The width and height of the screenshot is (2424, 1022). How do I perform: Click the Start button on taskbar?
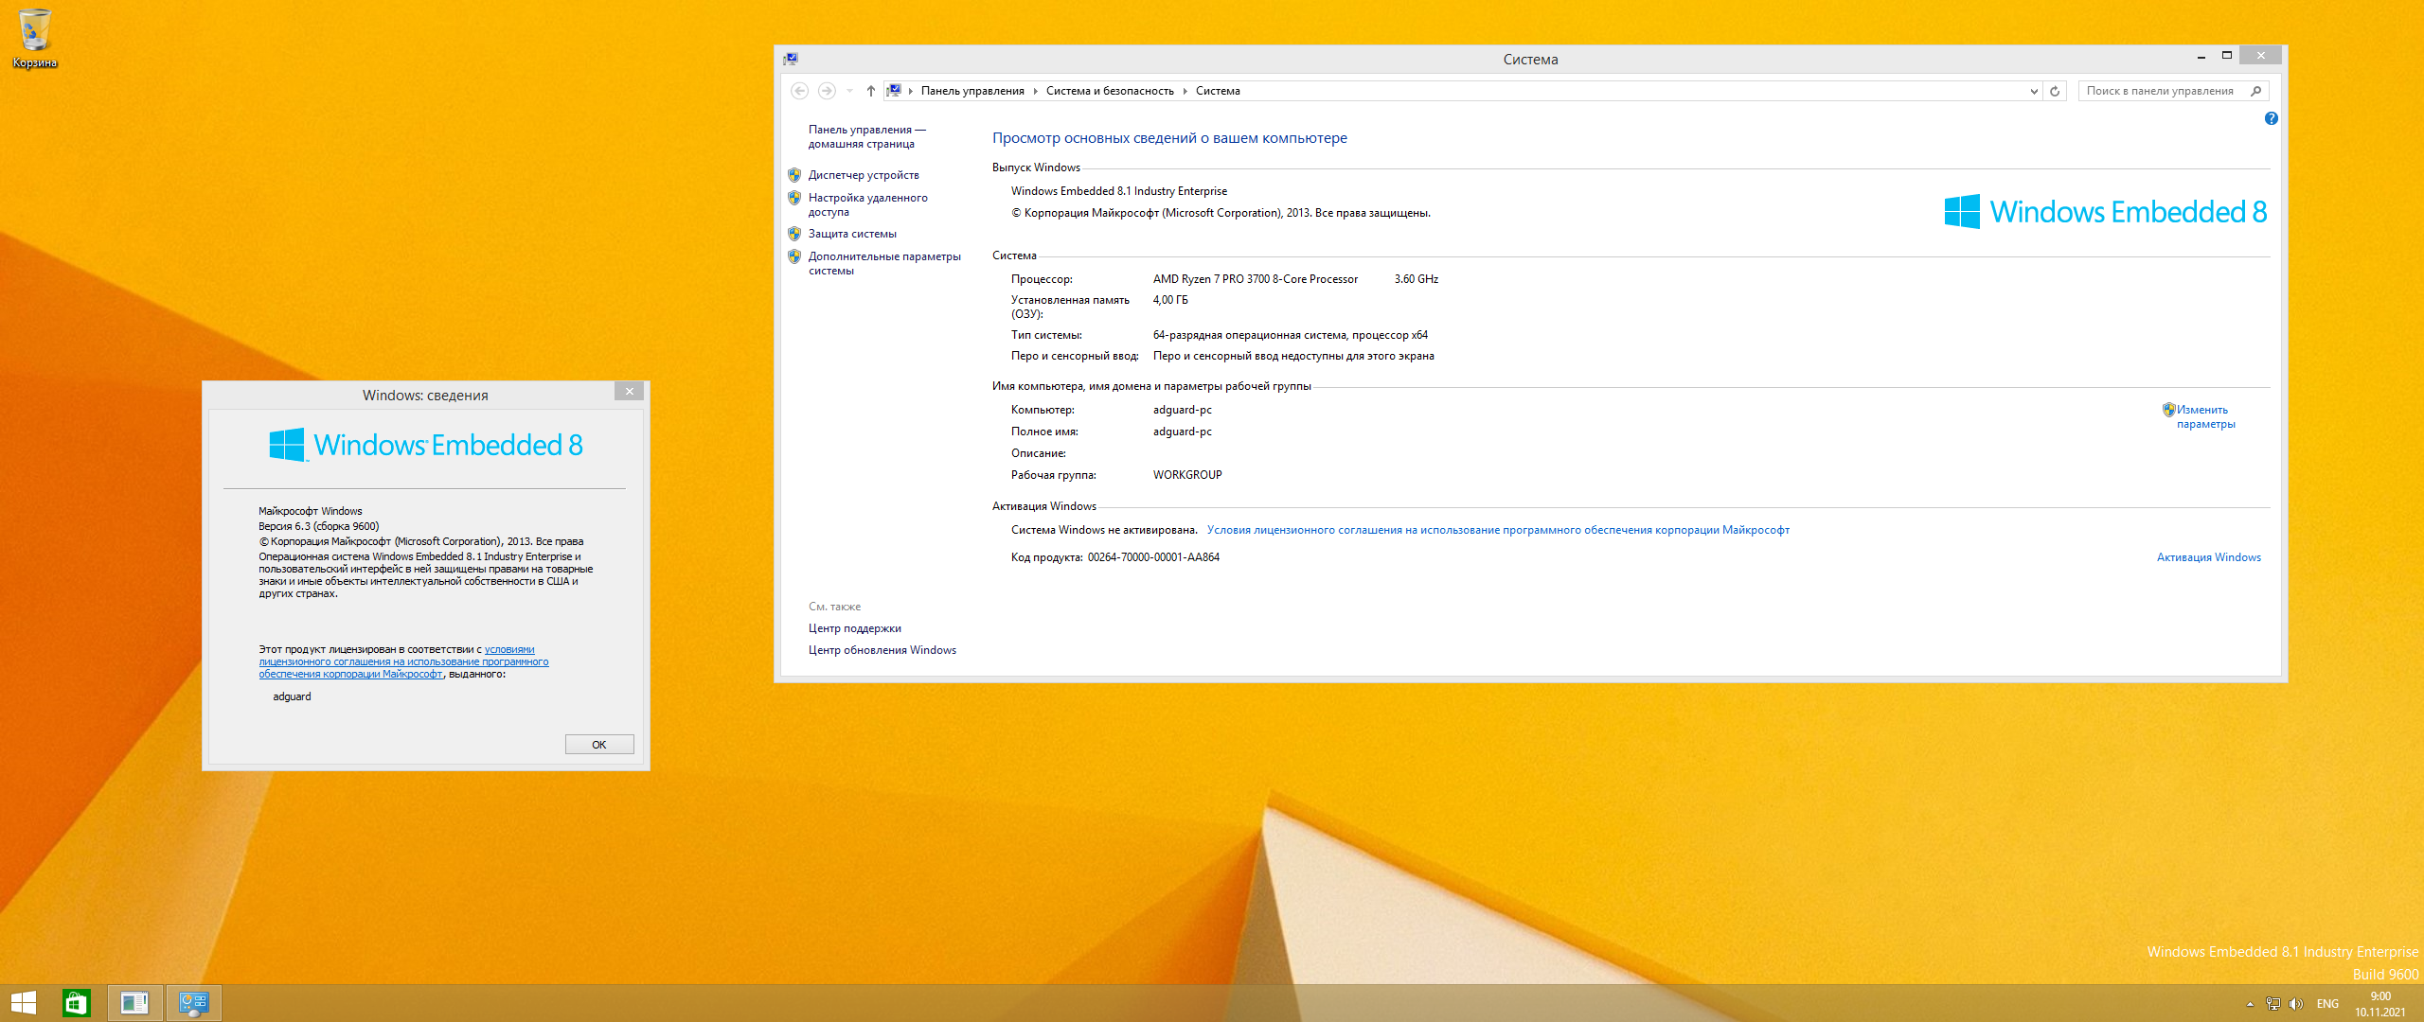point(23,1003)
